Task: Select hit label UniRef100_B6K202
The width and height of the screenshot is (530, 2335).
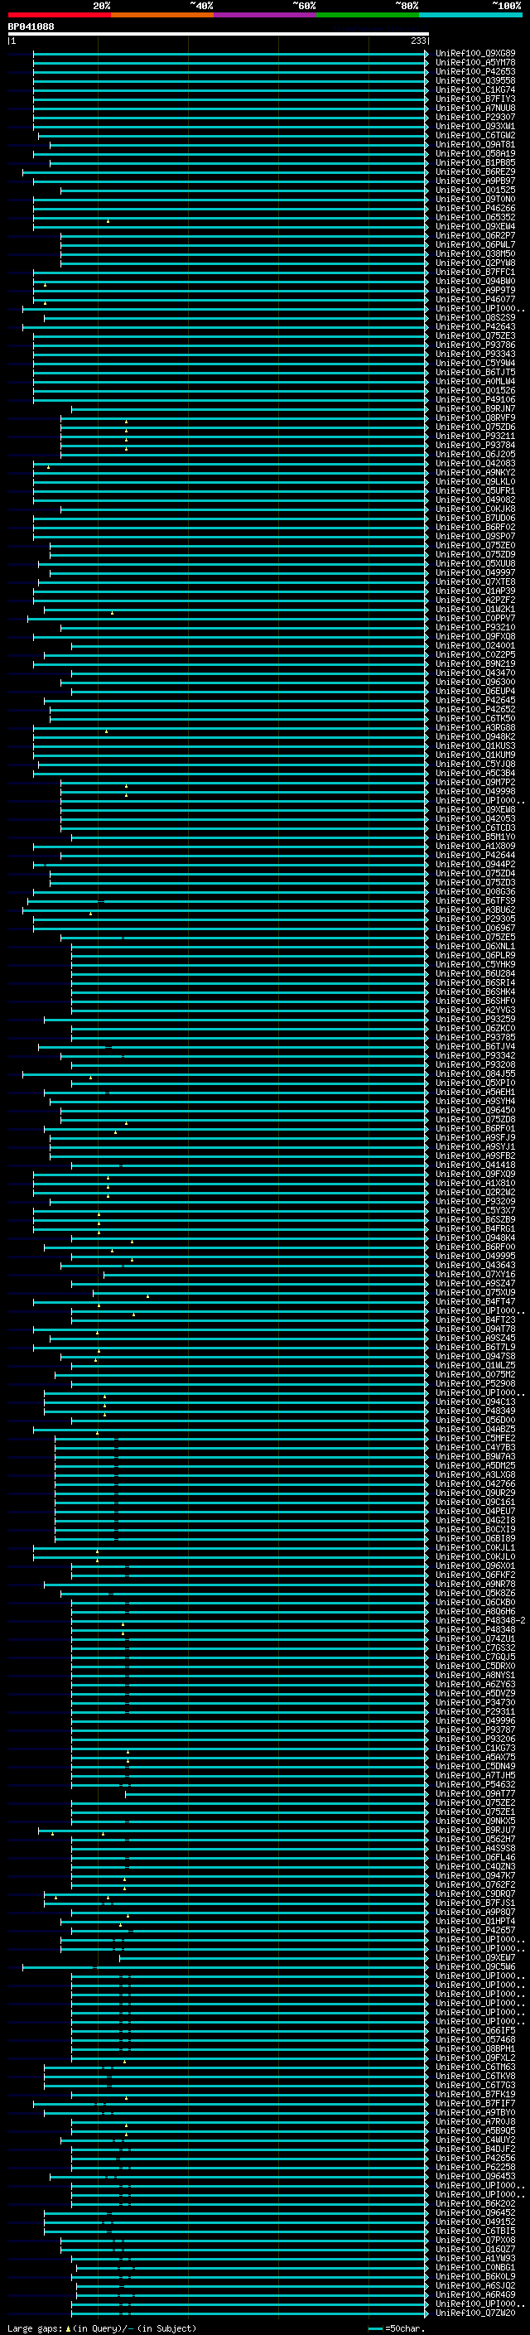Action: 475,2203
